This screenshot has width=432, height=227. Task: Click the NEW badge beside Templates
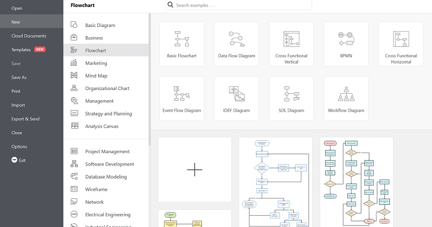click(39, 50)
